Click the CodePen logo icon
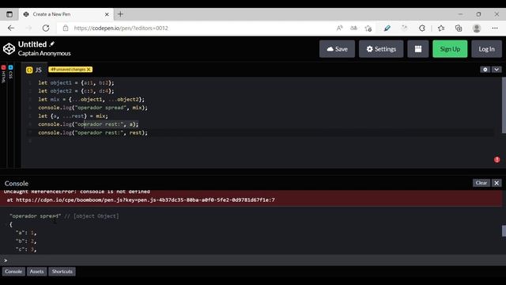The width and height of the screenshot is (506, 285). pyautogui.click(x=9, y=49)
